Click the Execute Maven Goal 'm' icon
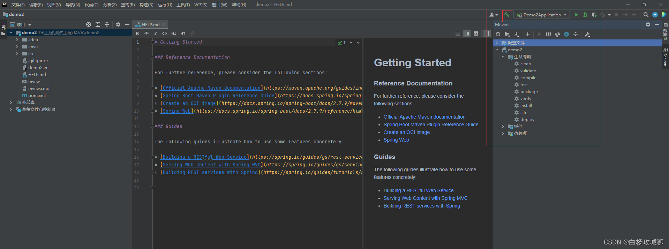669x249 pixels. [x=548, y=34]
